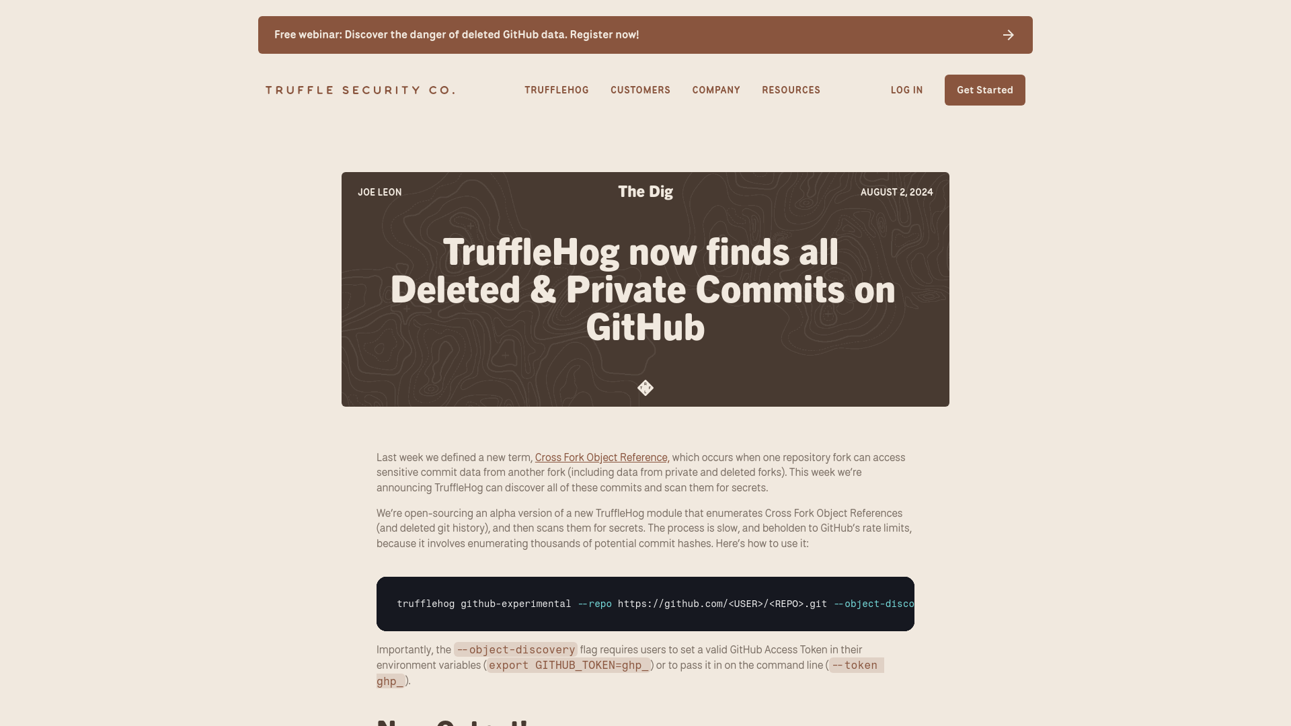Click the LOG IN menu item
1291x726 pixels.
point(907,89)
